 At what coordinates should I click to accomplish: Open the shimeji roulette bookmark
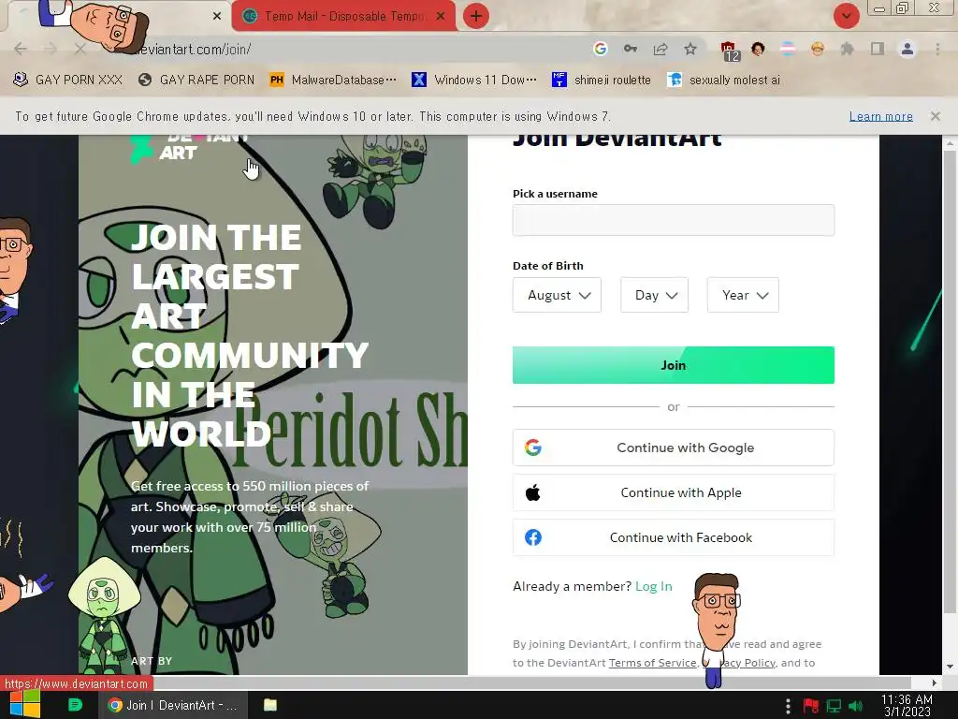click(x=602, y=80)
